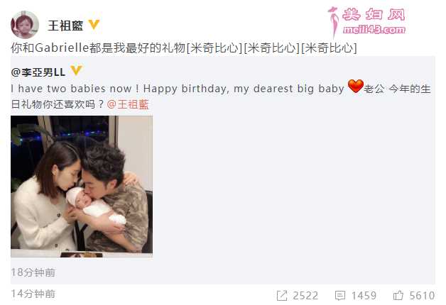Click the repost count 2522
This screenshot has height=305, width=446.
click(x=305, y=296)
